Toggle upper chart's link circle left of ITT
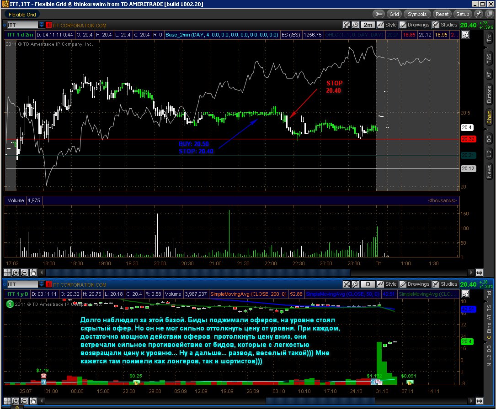This screenshot has width=496, height=409. coord(5,25)
